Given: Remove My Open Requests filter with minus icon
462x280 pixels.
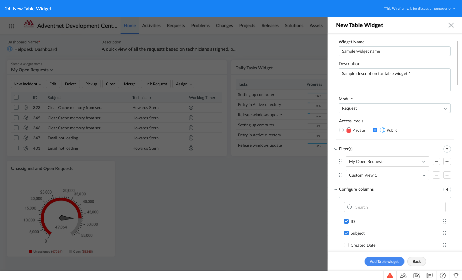Looking at the screenshot, I should point(436,162).
